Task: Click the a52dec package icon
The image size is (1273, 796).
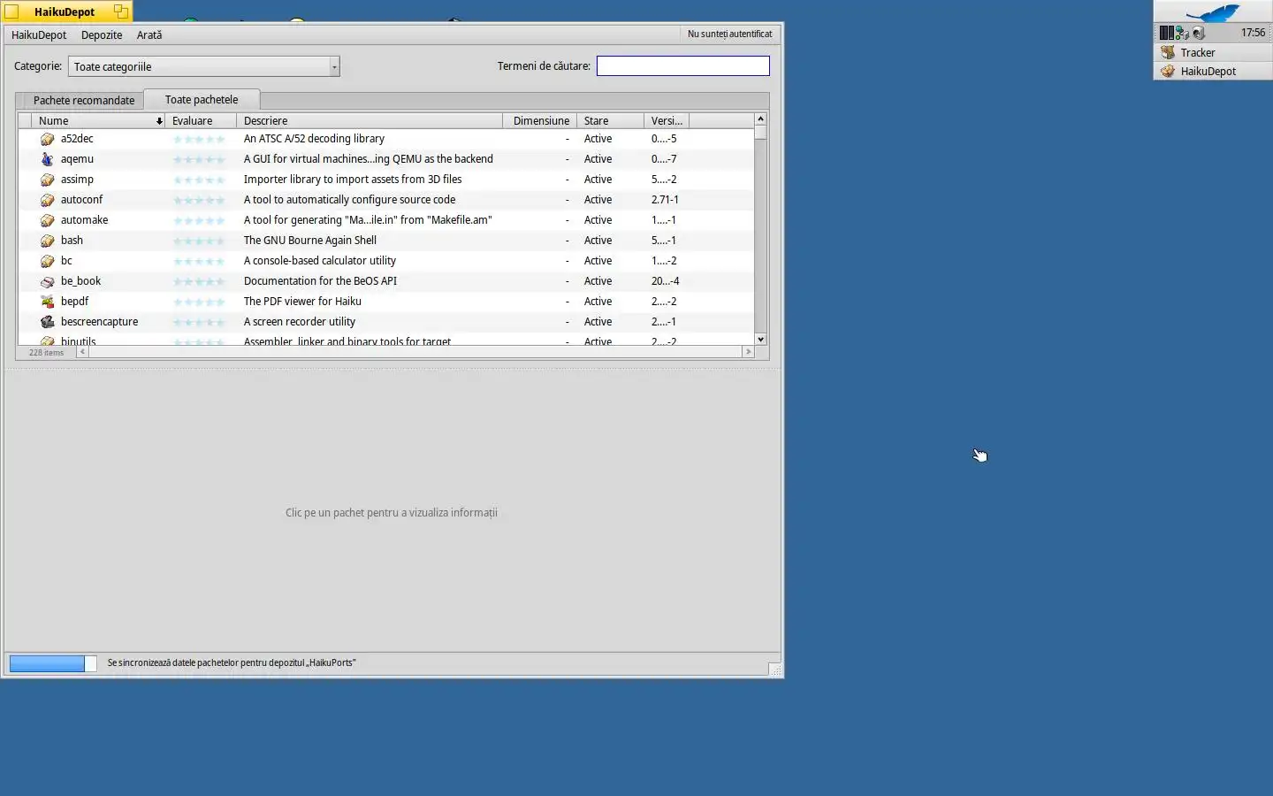Action: pos(48,139)
